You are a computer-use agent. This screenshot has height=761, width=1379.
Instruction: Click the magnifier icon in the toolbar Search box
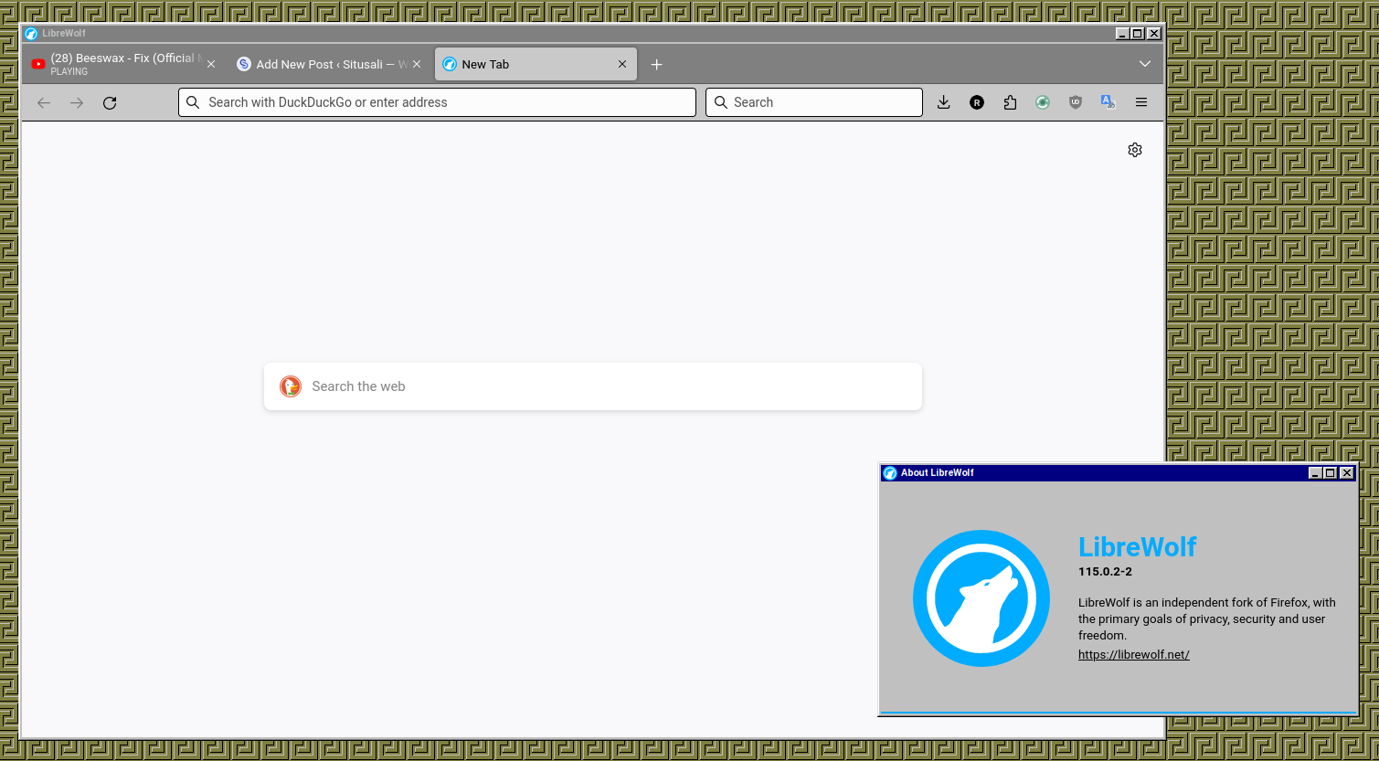(x=720, y=102)
